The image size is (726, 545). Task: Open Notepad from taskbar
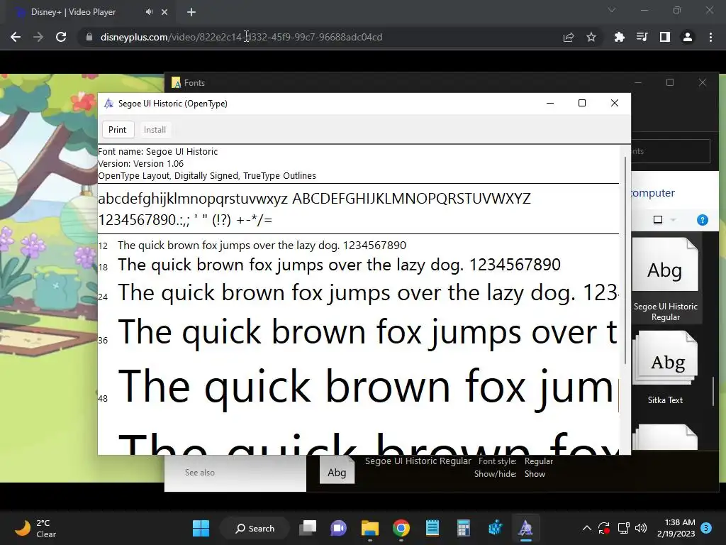pos(432,528)
